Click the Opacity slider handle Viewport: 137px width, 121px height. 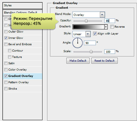pyautogui.click(x=86, y=21)
